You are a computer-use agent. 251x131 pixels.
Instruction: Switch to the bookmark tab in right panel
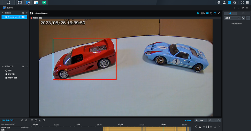click(x=243, y=14)
